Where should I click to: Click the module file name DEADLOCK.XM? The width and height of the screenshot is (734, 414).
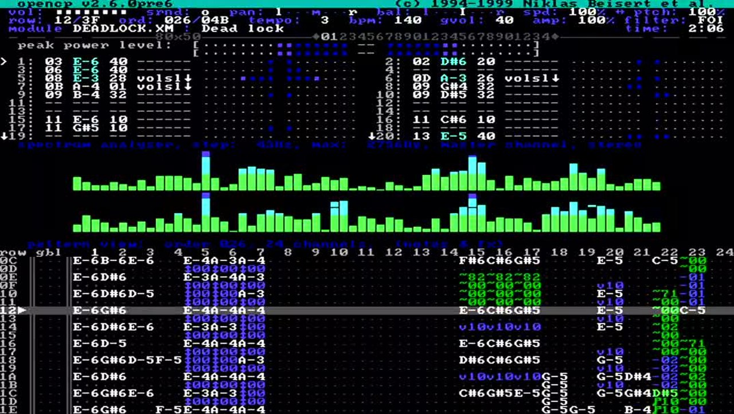[x=123, y=28]
